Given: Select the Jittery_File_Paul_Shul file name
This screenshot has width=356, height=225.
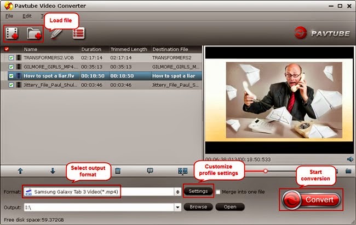Looking at the screenshot, I should pyautogui.click(x=50, y=85).
